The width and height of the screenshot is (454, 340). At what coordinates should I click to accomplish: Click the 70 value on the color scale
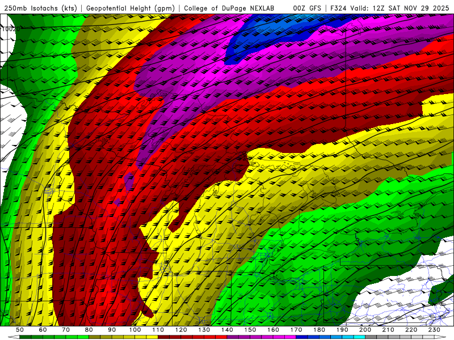click(66, 330)
